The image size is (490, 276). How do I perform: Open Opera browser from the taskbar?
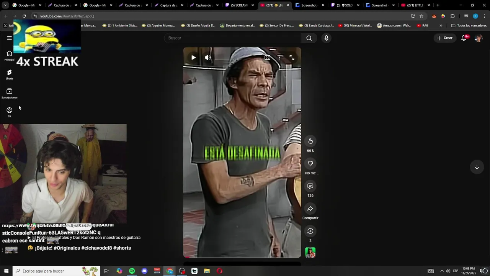coord(219,271)
